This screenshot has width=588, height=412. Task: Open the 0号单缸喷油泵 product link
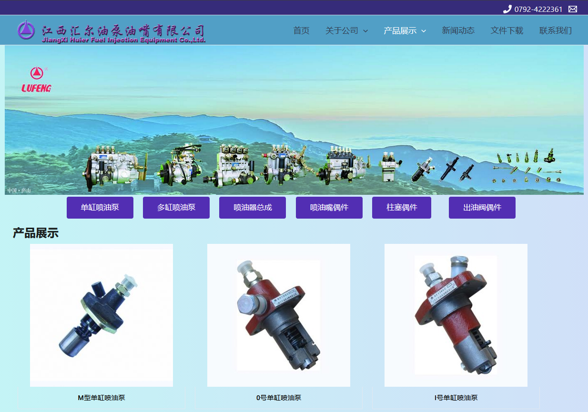click(x=278, y=398)
